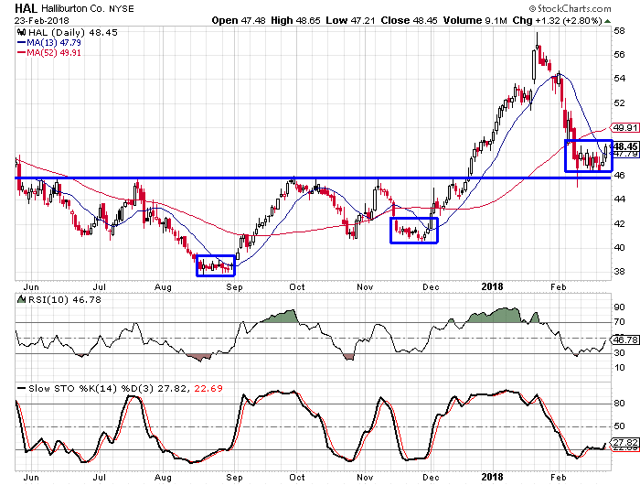Click the 44 price axis label
This screenshot has height=485, width=640.
click(620, 199)
